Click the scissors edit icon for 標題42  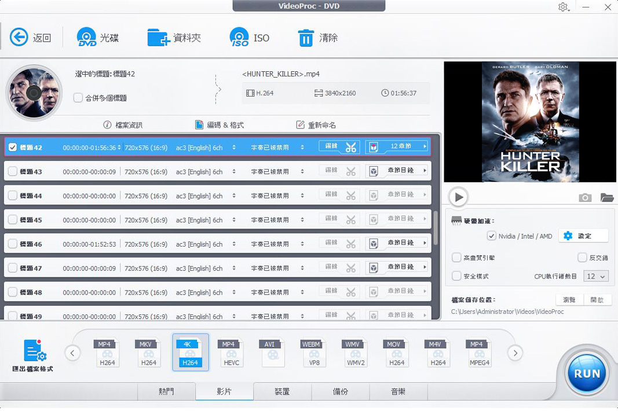[x=350, y=147]
